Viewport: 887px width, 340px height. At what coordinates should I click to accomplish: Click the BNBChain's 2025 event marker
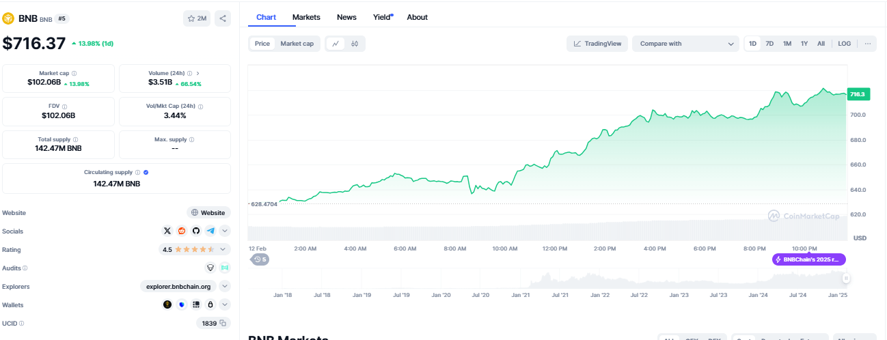pyautogui.click(x=810, y=259)
